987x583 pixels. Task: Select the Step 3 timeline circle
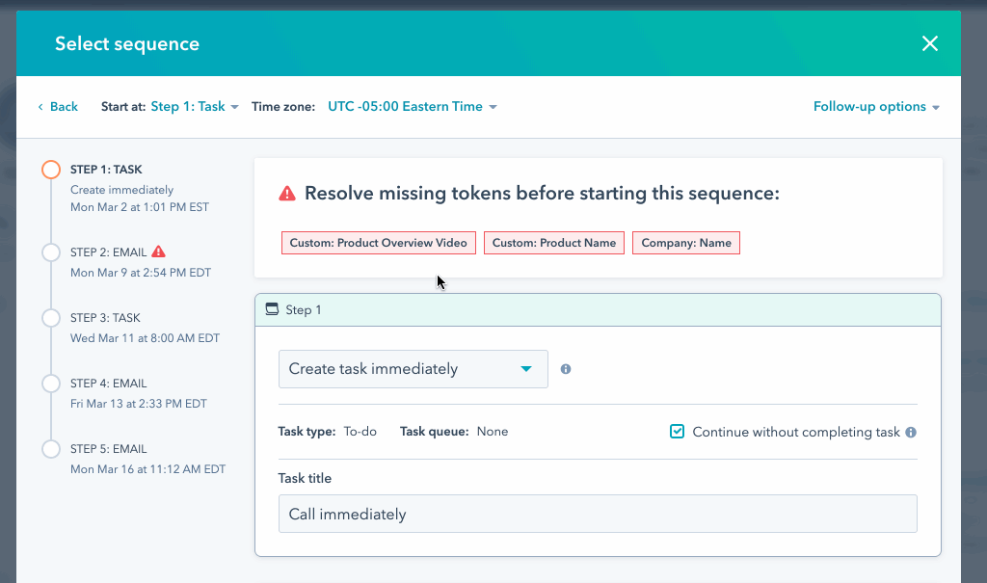(50, 318)
